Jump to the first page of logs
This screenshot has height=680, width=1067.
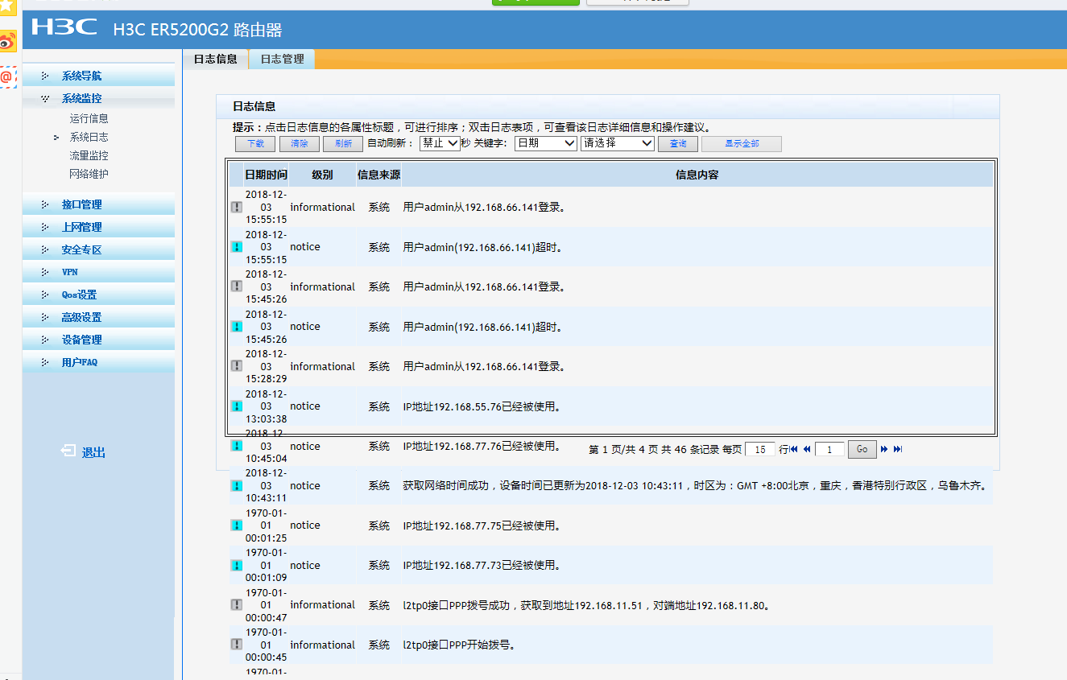click(x=794, y=449)
